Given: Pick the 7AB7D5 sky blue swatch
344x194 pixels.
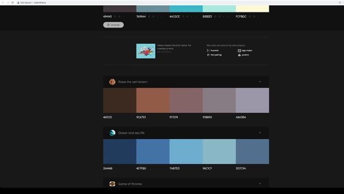Looking at the screenshot, I should [x=186, y=151].
